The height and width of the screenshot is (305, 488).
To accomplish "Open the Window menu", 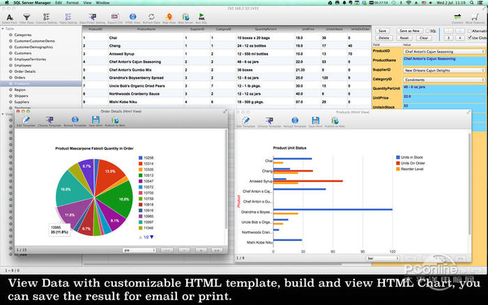I will (x=102, y=3).
